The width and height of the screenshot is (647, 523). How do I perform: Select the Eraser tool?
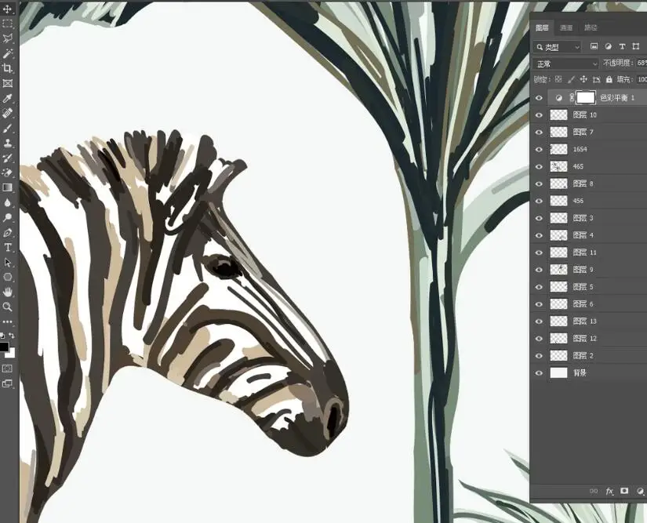[7, 173]
